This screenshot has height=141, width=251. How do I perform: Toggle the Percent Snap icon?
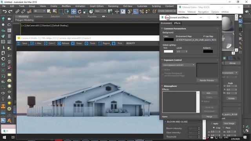(x=142, y=11)
